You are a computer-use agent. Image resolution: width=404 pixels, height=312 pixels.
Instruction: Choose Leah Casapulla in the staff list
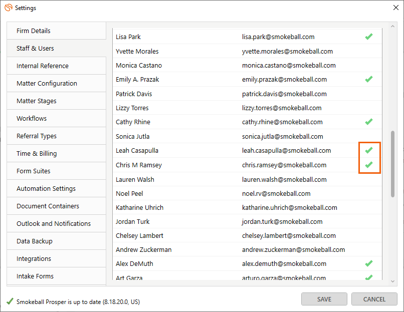pyautogui.click(x=247, y=150)
